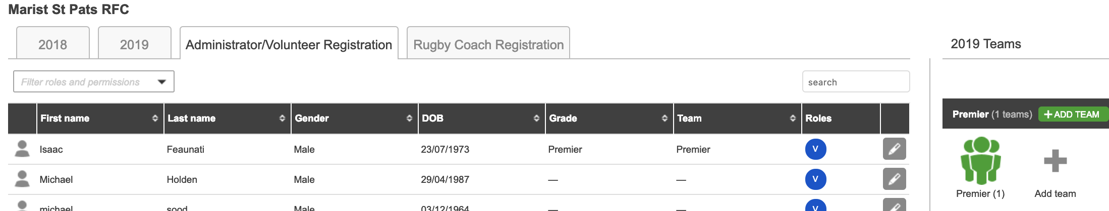Click into the search field
Viewport: 1109px width, 211px height.
tap(856, 82)
